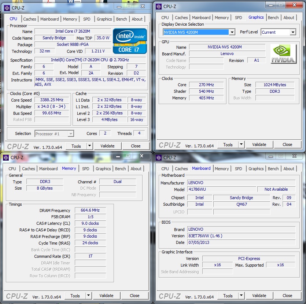Click the FSB:DRAM ratio value 1:5

[x=90, y=217]
